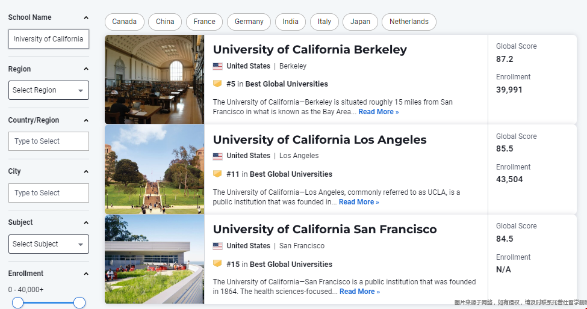Collapse the City filter chevron
This screenshot has width=587, height=309.
tap(86, 171)
